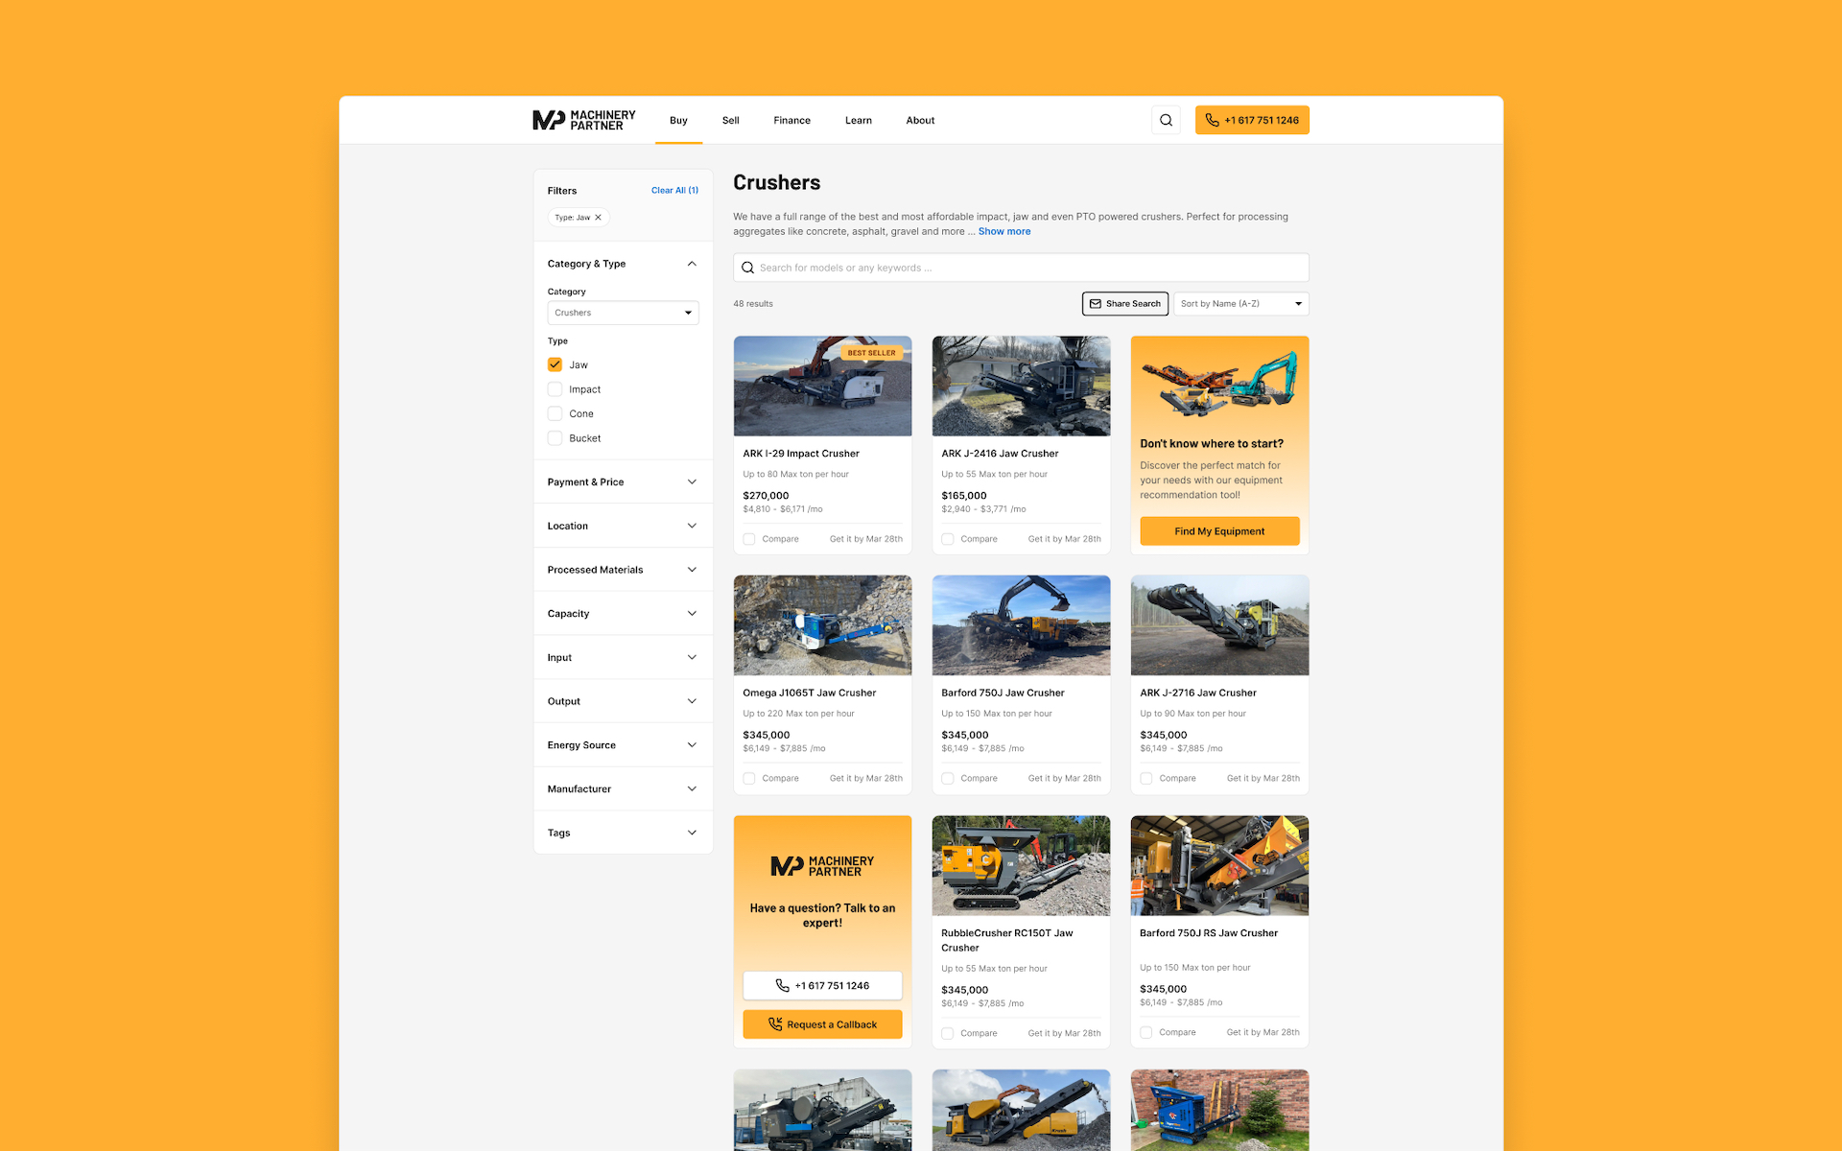Click the Find My Equipment button
This screenshot has height=1151, width=1842.
1218,530
